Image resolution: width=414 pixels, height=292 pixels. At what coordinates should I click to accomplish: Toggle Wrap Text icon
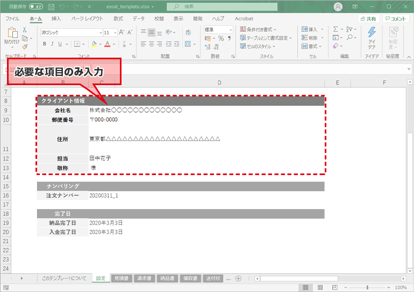[x=188, y=32]
